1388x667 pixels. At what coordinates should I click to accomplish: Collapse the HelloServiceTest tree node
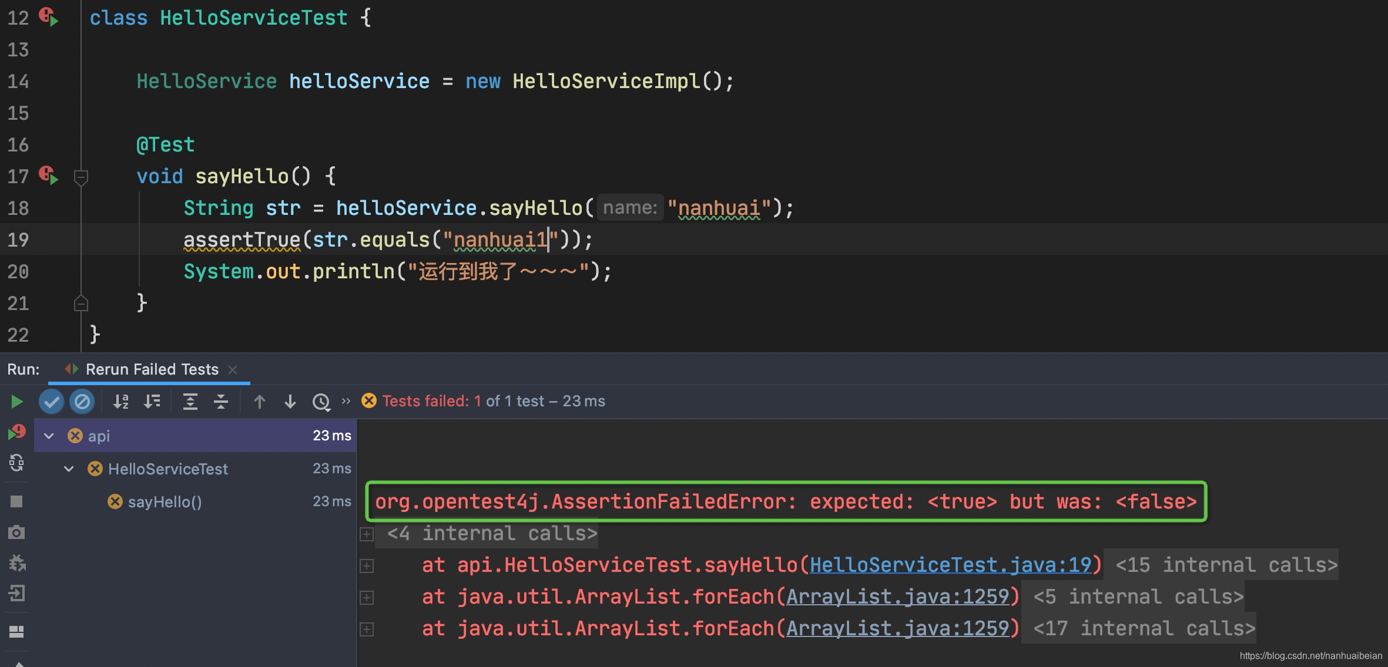69,469
